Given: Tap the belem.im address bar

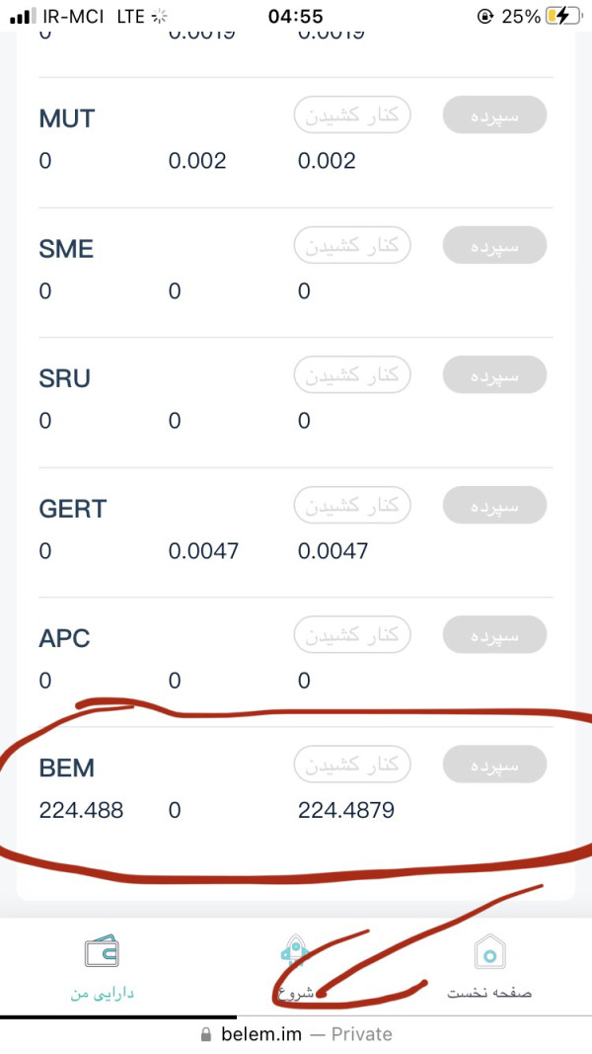Looking at the screenshot, I should [x=296, y=1034].
